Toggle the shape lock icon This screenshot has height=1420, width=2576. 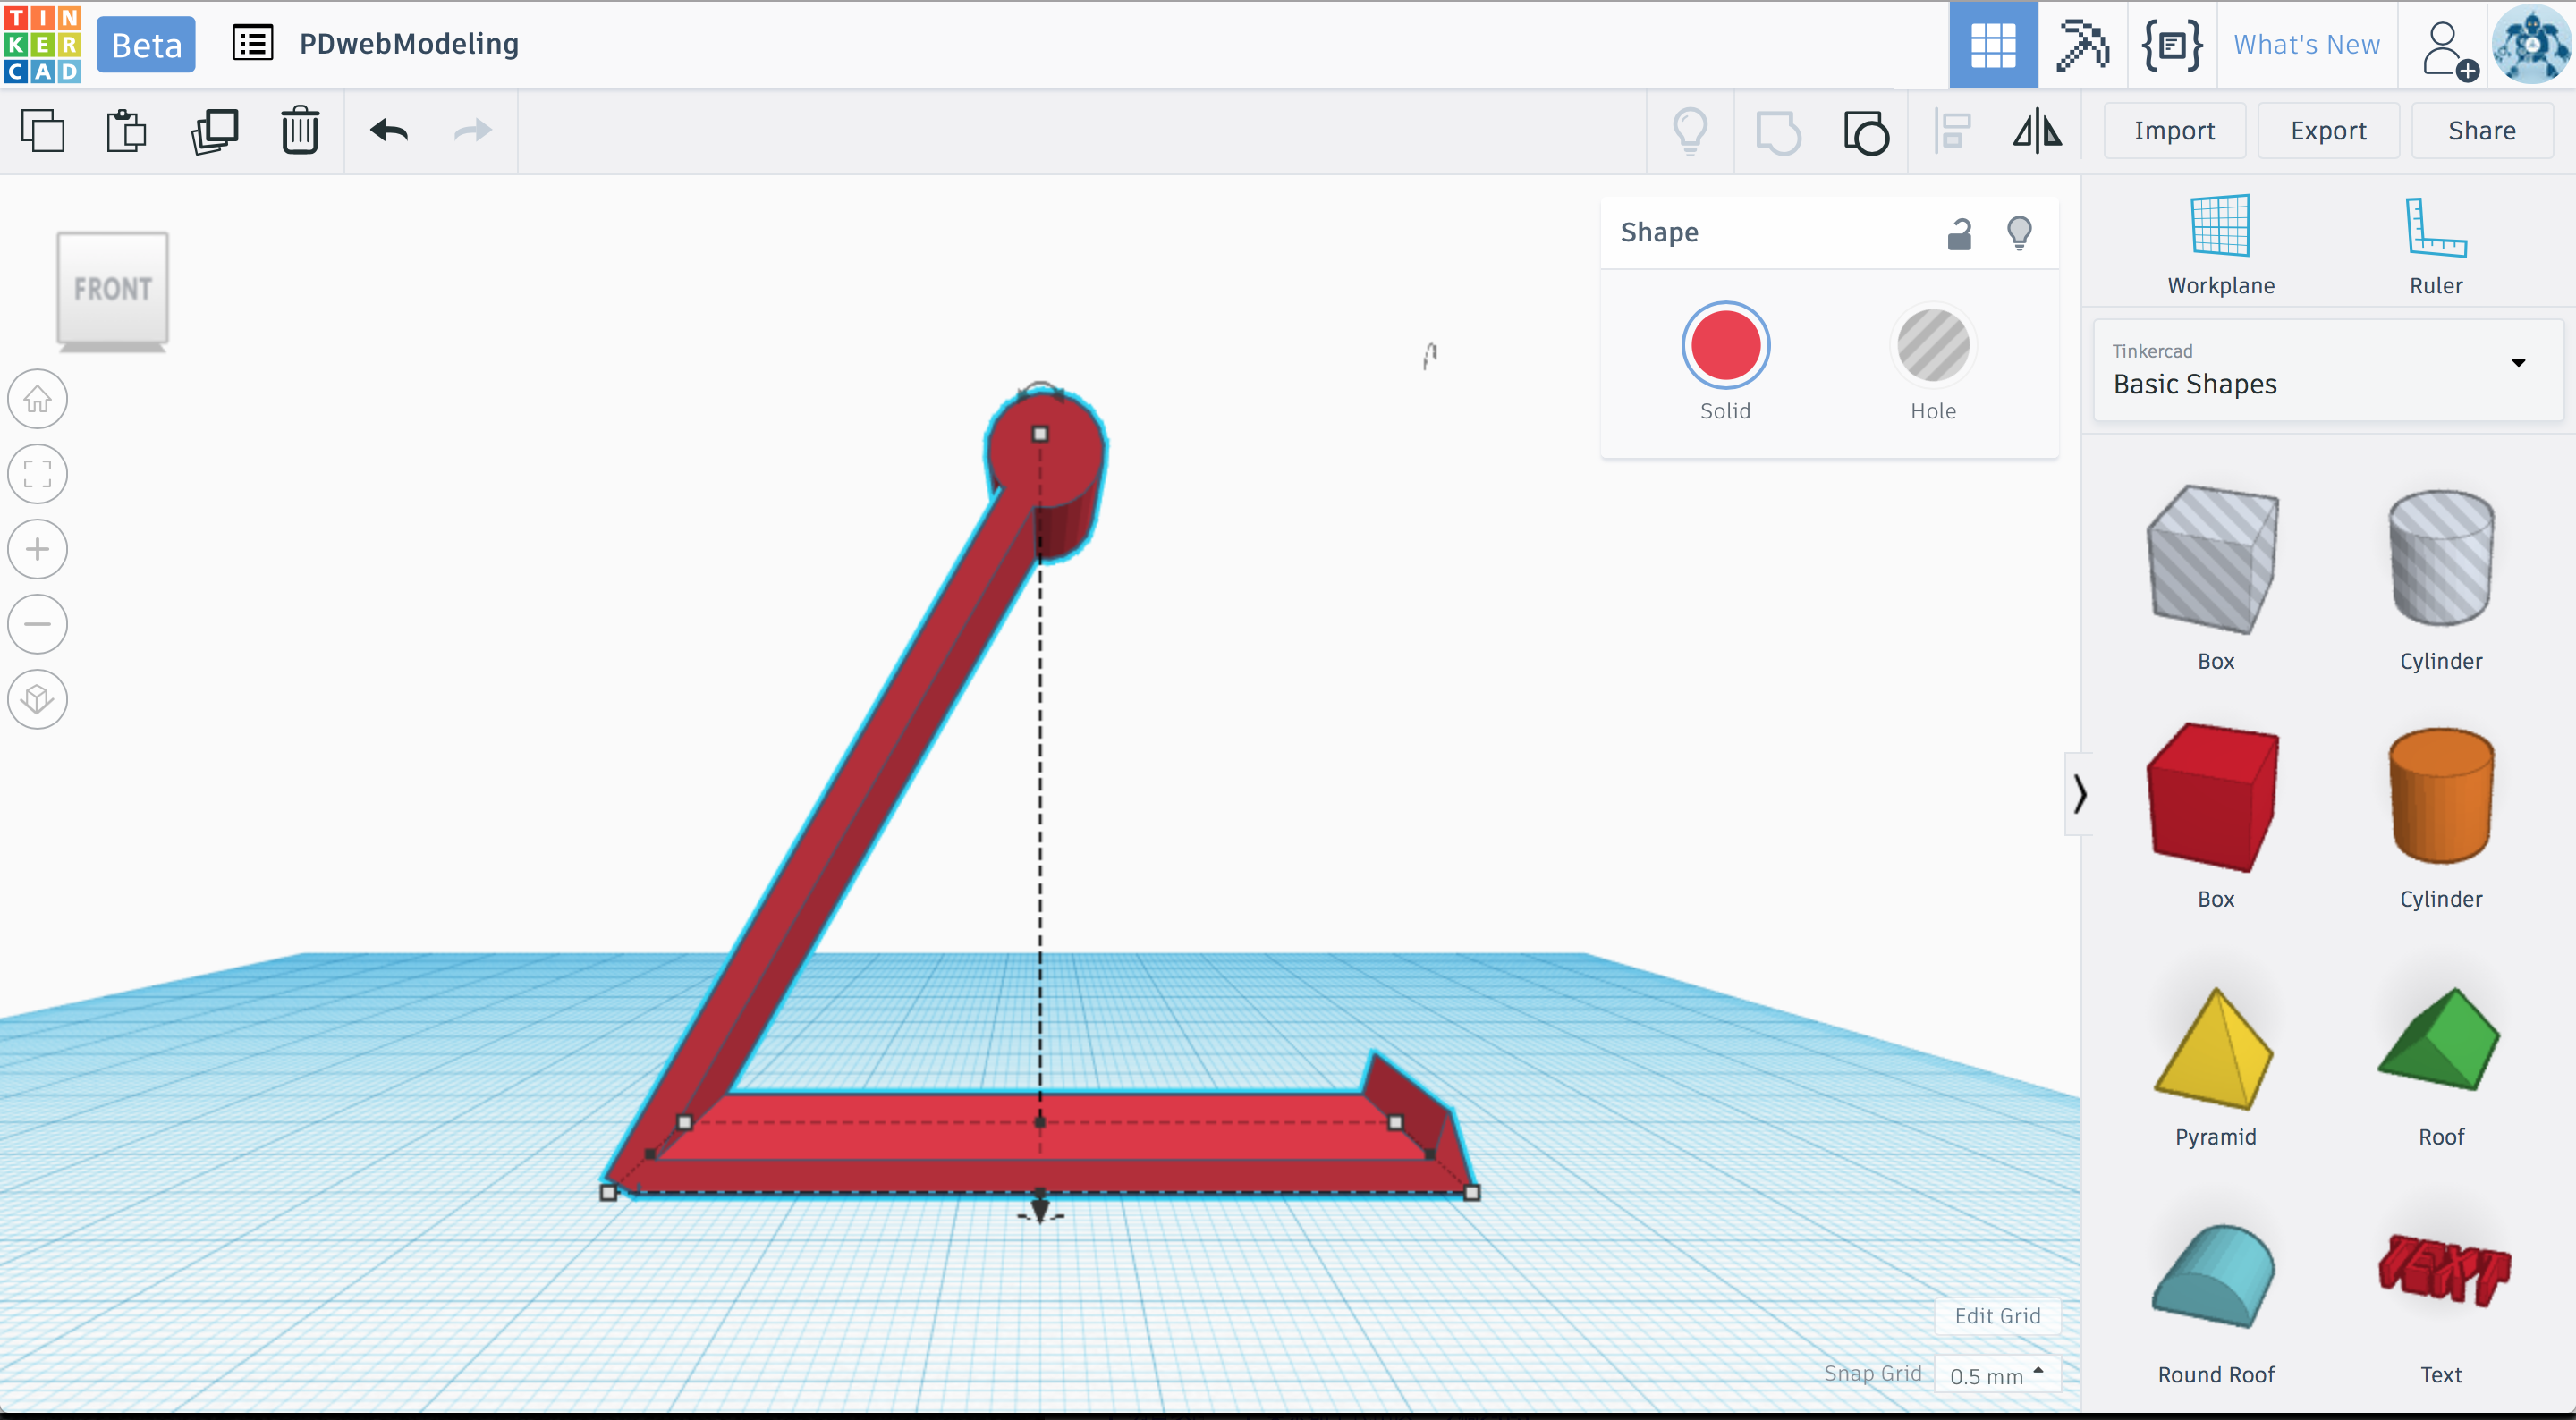point(1959,233)
